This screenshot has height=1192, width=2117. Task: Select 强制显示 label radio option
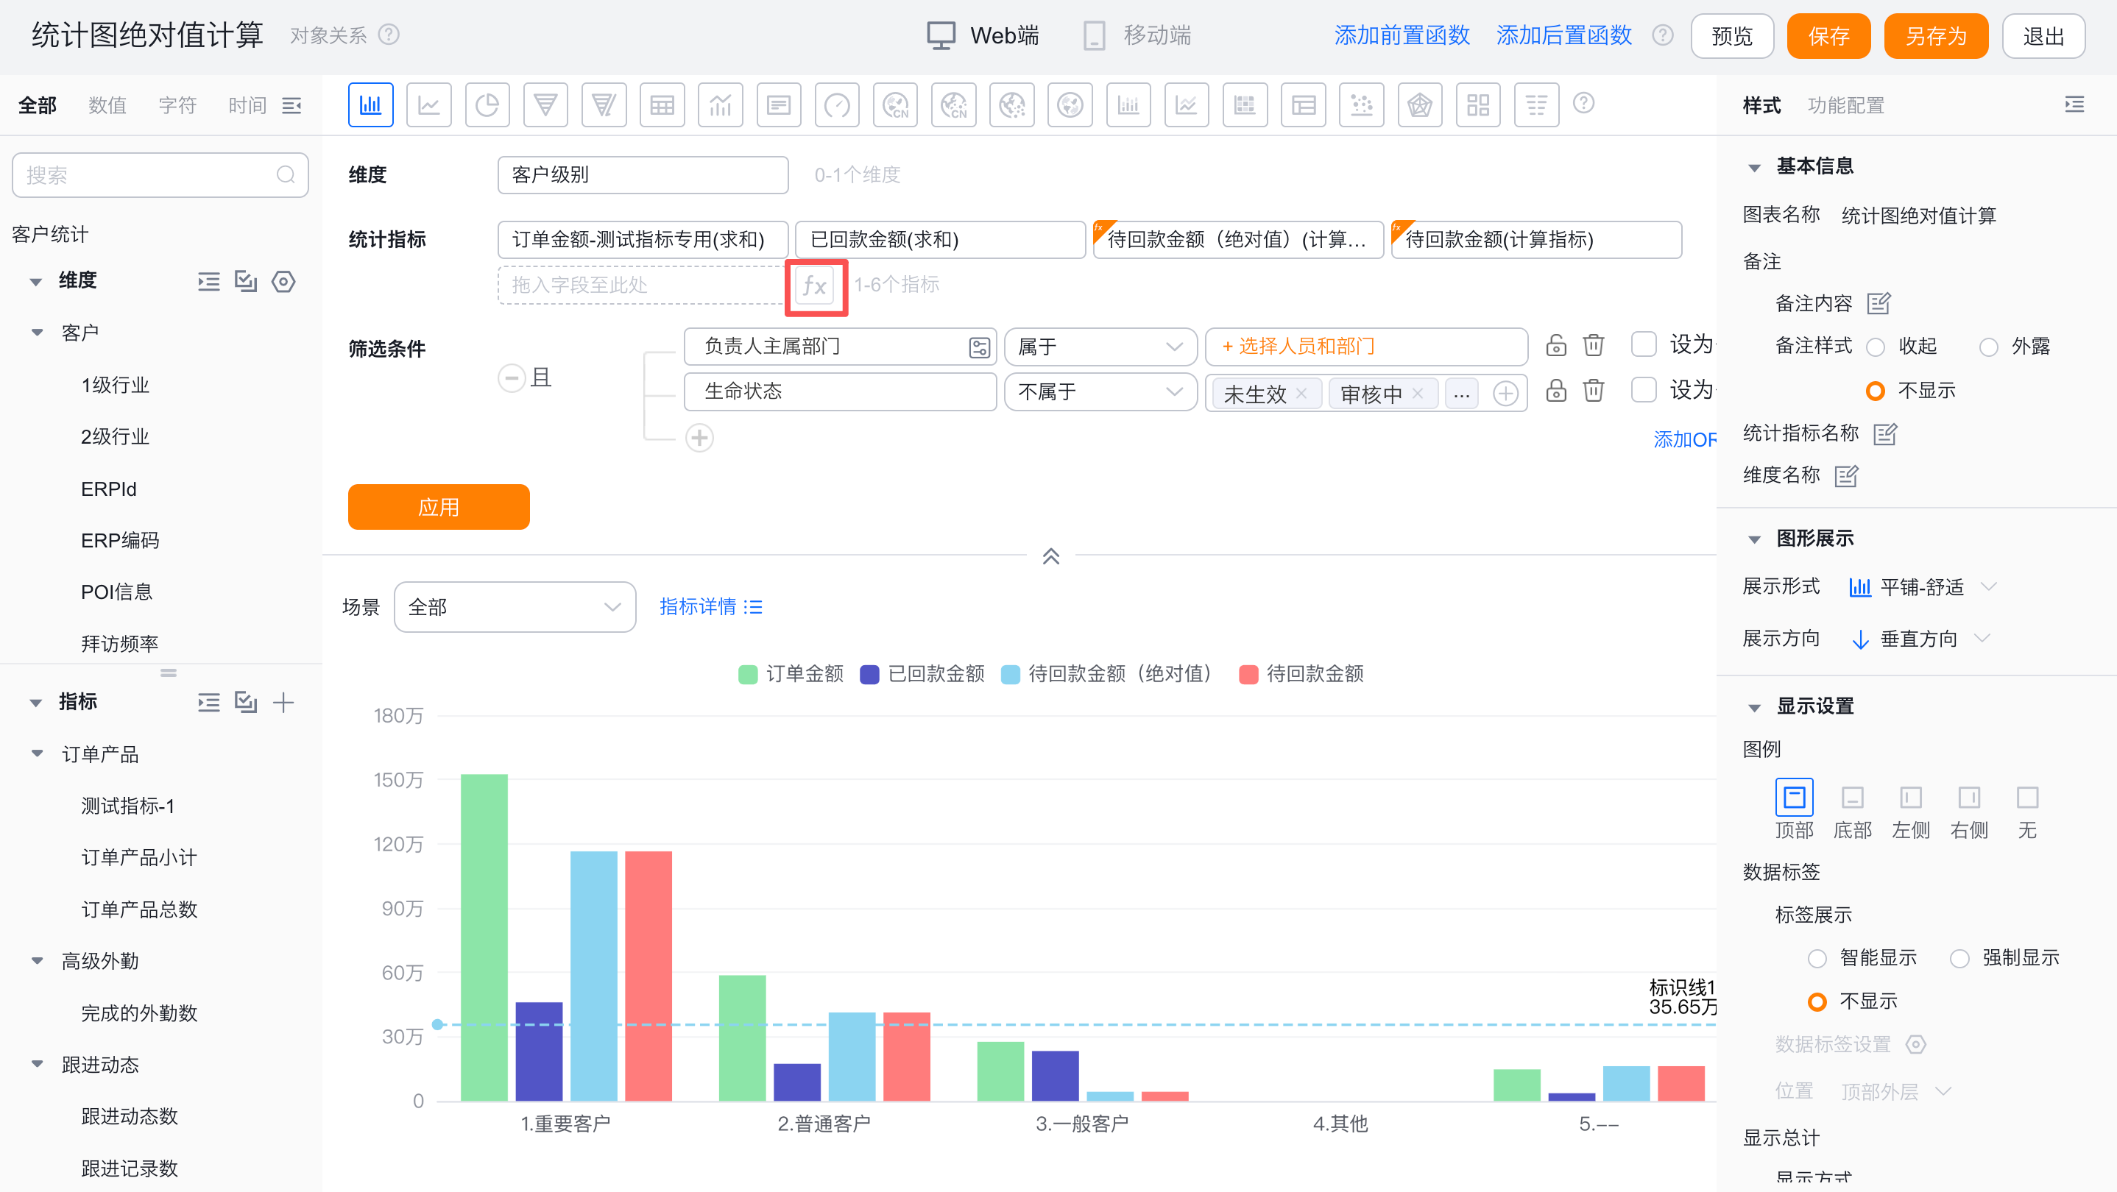[1959, 959]
